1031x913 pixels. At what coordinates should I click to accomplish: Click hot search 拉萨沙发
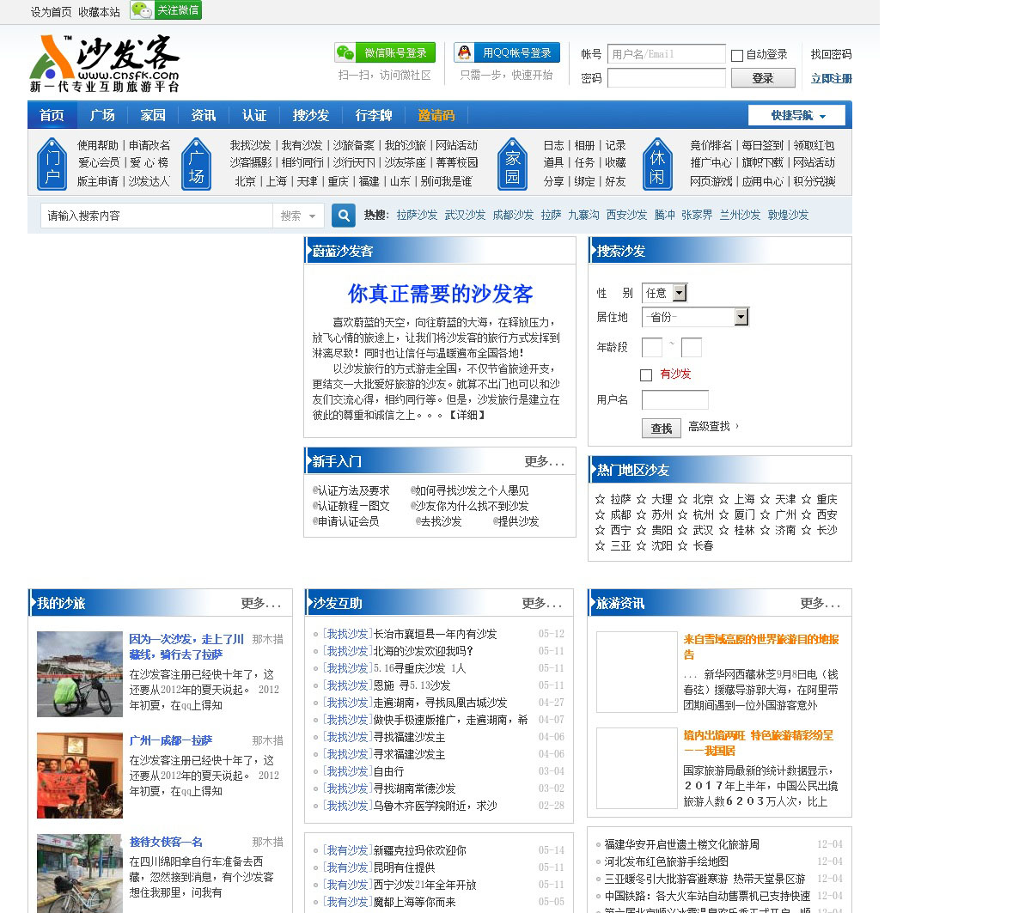click(417, 215)
